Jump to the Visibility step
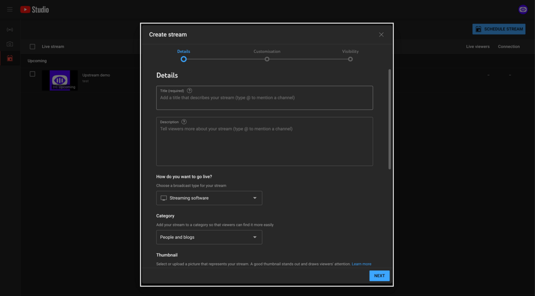Viewport: 535px width, 296px height. point(350,59)
